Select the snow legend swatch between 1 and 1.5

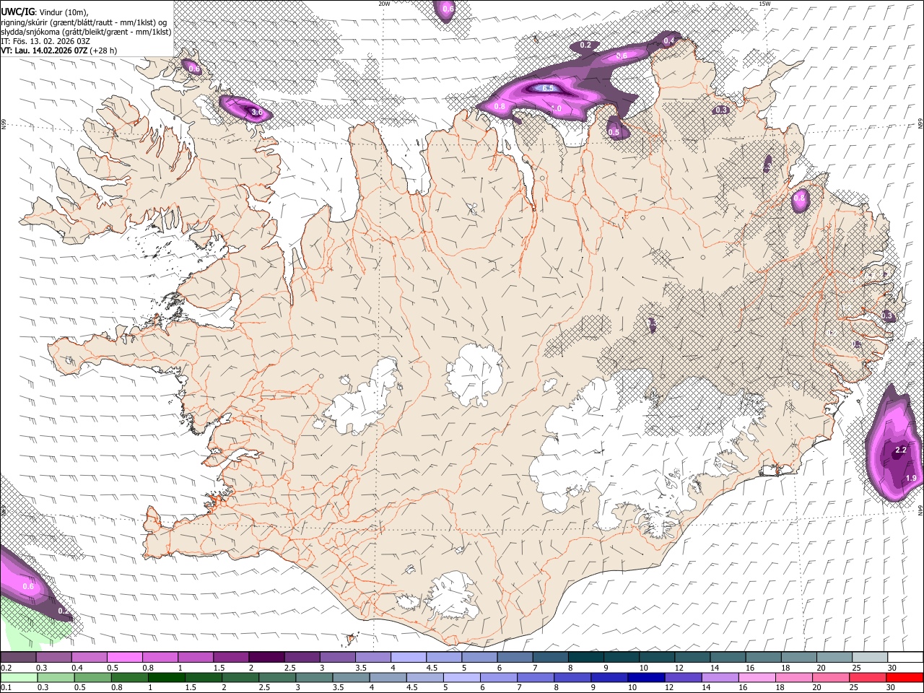(196, 657)
